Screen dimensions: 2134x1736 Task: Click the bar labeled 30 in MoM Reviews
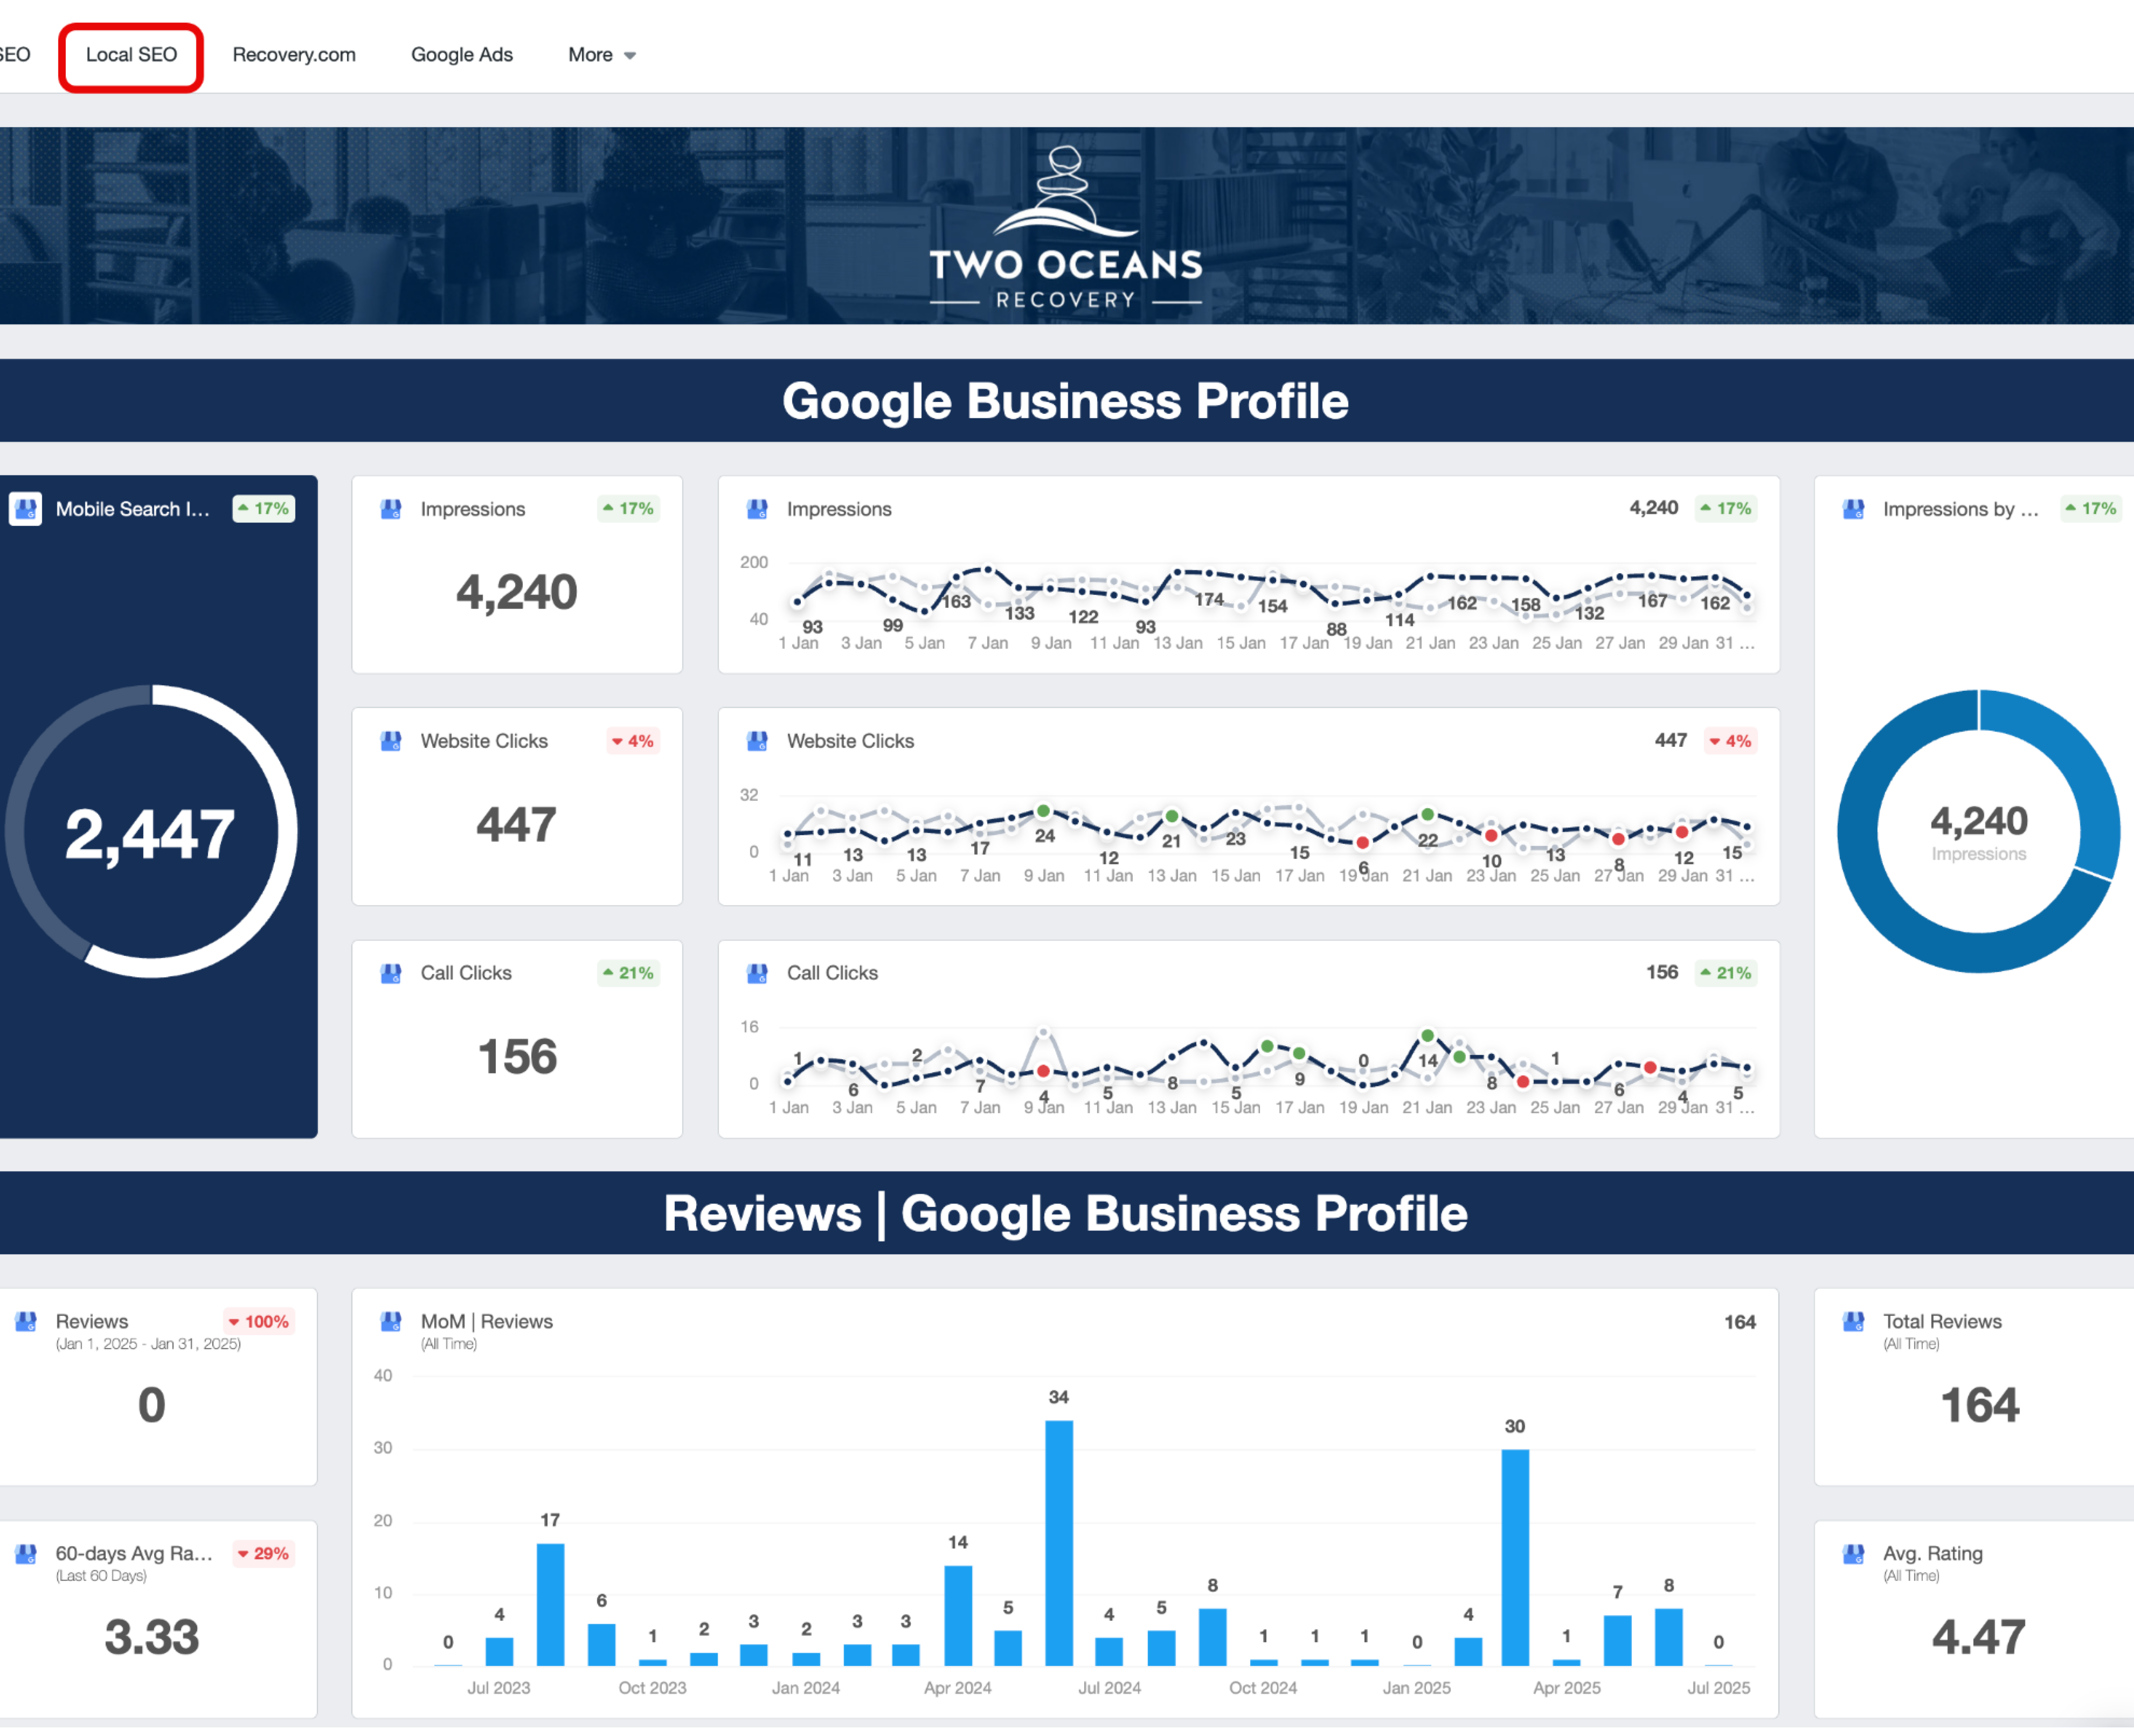(1515, 1557)
